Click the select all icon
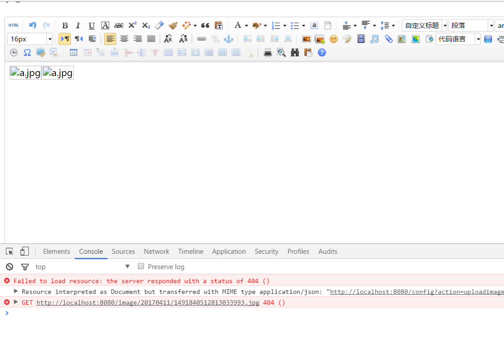 (x=314, y=25)
